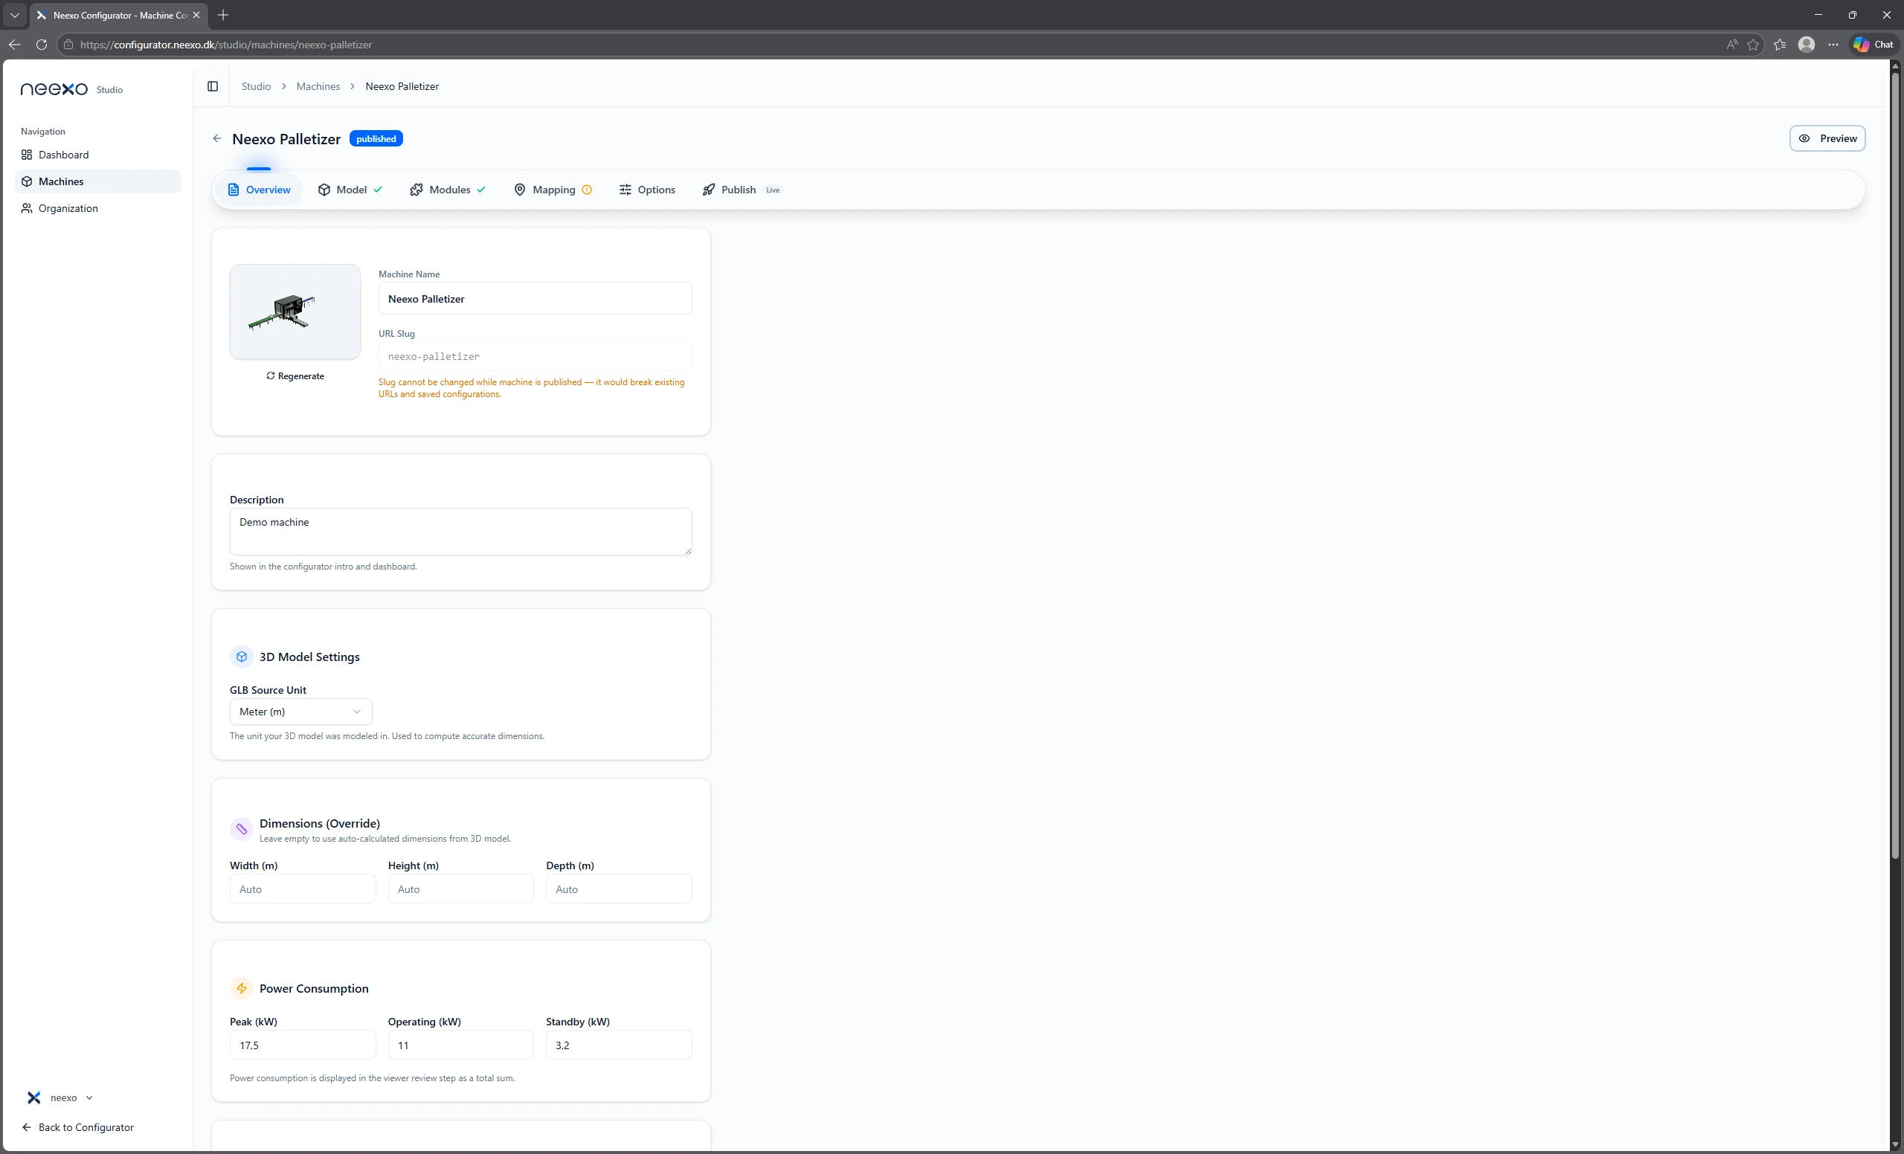This screenshot has width=1904, height=1154.
Task: Click the Preview button
Action: [1827, 139]
